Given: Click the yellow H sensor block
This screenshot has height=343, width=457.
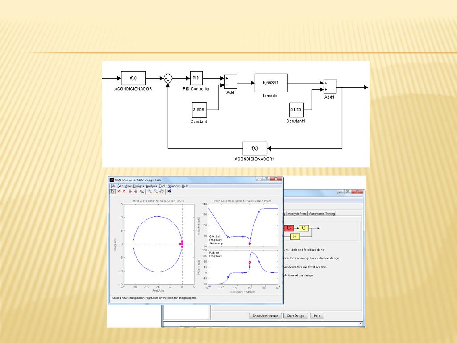Looking at the screenshot, I should (x=295, y=237).
